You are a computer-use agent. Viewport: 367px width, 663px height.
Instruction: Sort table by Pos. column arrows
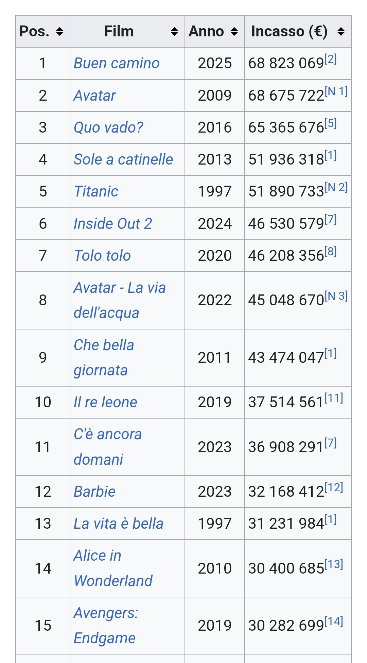click(x=60, y=32)
